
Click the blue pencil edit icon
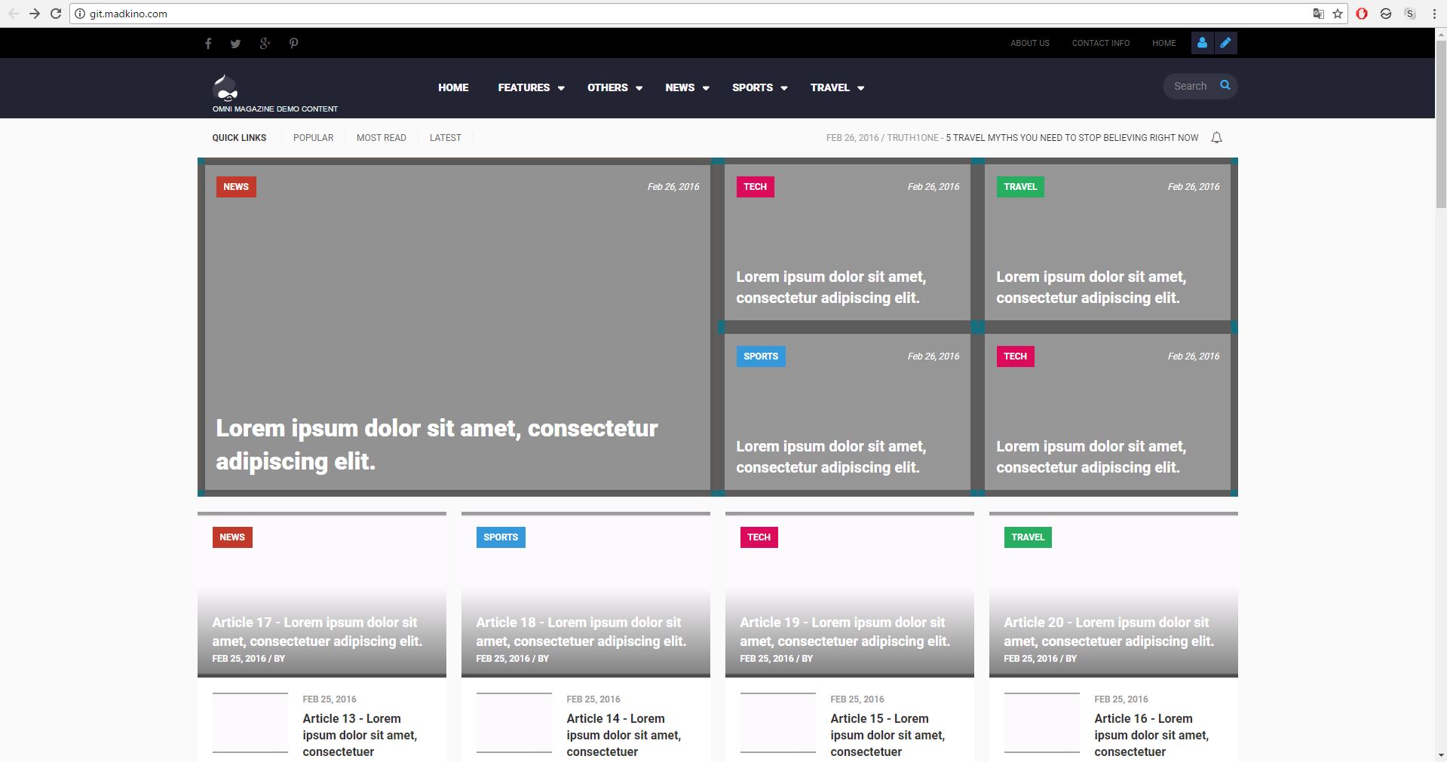[x=1226, y=43]
